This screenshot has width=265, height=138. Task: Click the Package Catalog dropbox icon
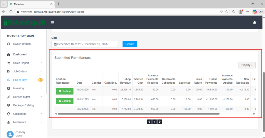pyautogui.click(x=9, y=105)
